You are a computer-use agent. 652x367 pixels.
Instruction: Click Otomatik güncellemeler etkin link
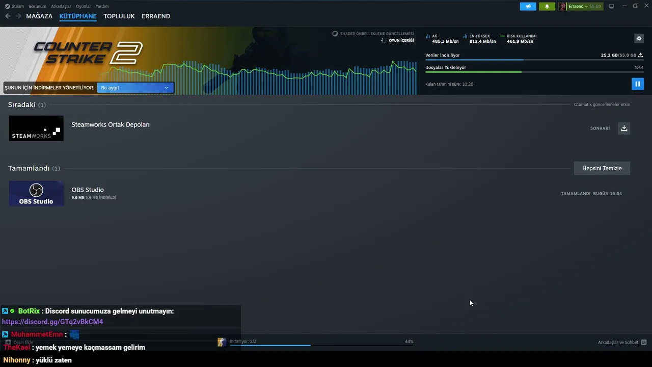coord(602,104)
